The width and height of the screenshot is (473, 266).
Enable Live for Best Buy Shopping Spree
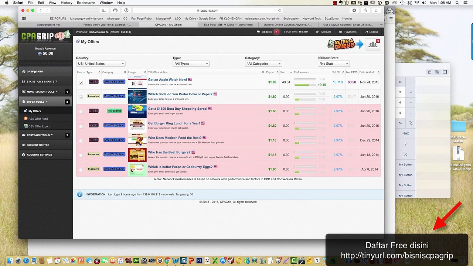(81, 112)
